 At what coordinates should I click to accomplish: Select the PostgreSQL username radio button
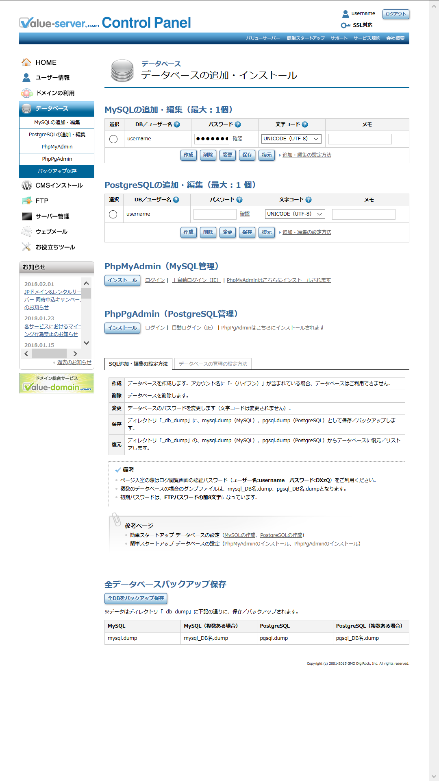point(113,214)
